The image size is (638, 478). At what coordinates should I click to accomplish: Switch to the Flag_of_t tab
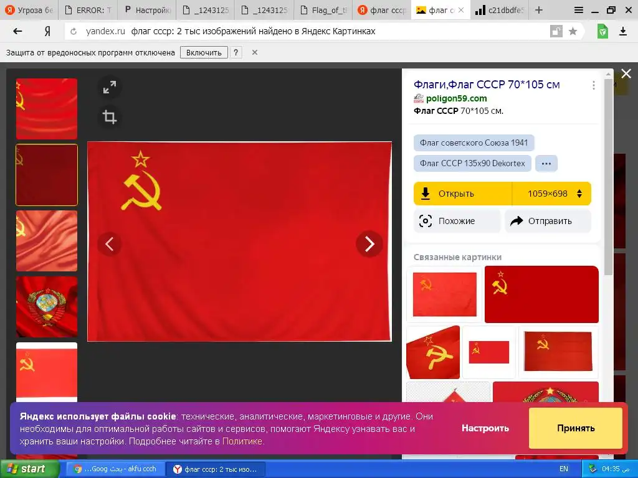(x=323, y=10)
